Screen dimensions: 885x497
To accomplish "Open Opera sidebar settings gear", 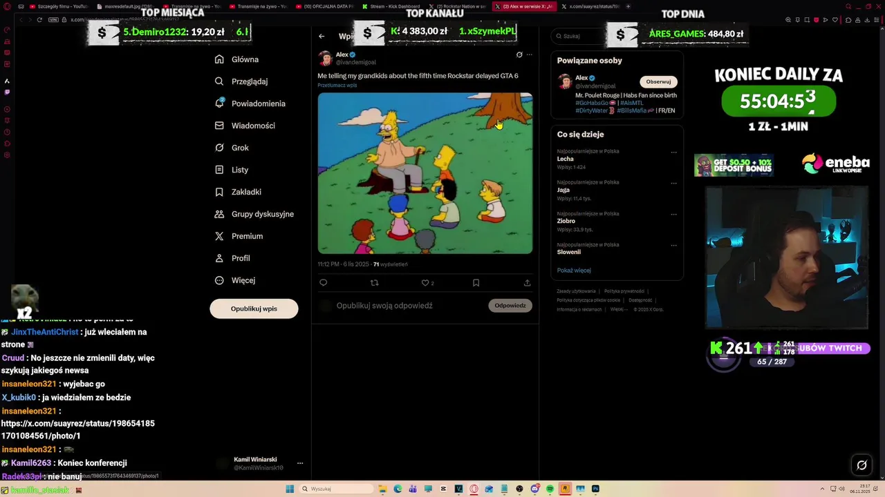I will (7, 155).
